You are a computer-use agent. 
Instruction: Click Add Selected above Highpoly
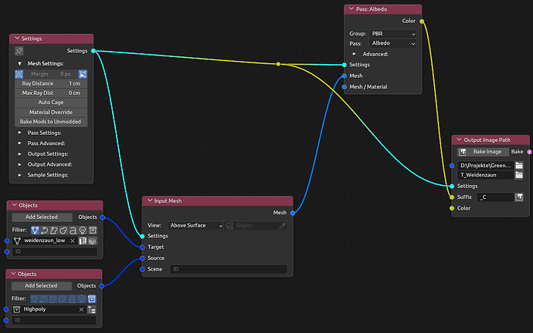pos(41,286)
